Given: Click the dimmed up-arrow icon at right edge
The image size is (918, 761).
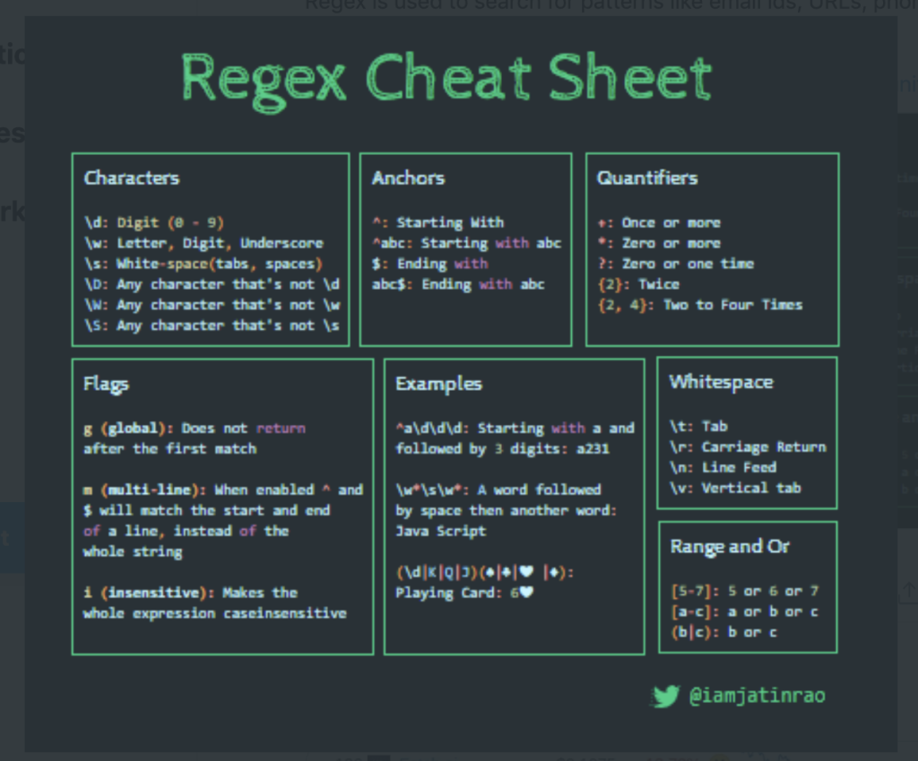Looking at the screenshot, I should pyautogui.click(x=908, y=589).
